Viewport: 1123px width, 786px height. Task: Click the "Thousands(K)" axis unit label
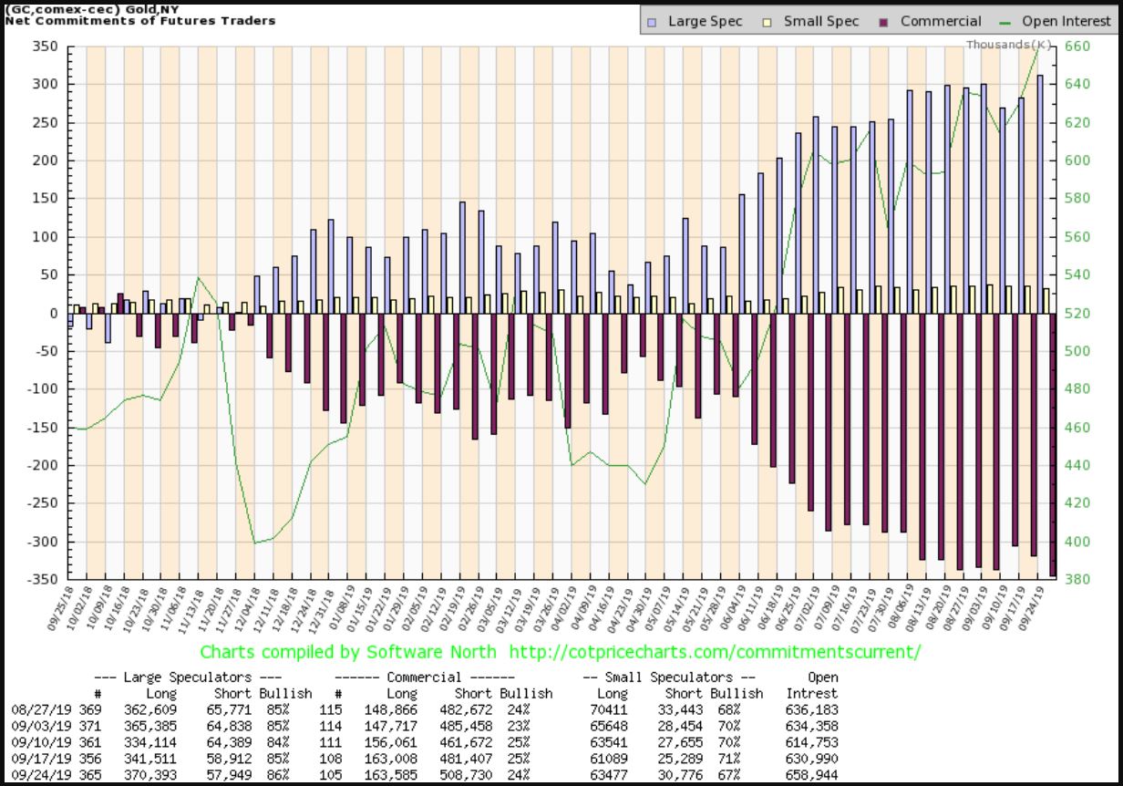tap(1009, 44)
